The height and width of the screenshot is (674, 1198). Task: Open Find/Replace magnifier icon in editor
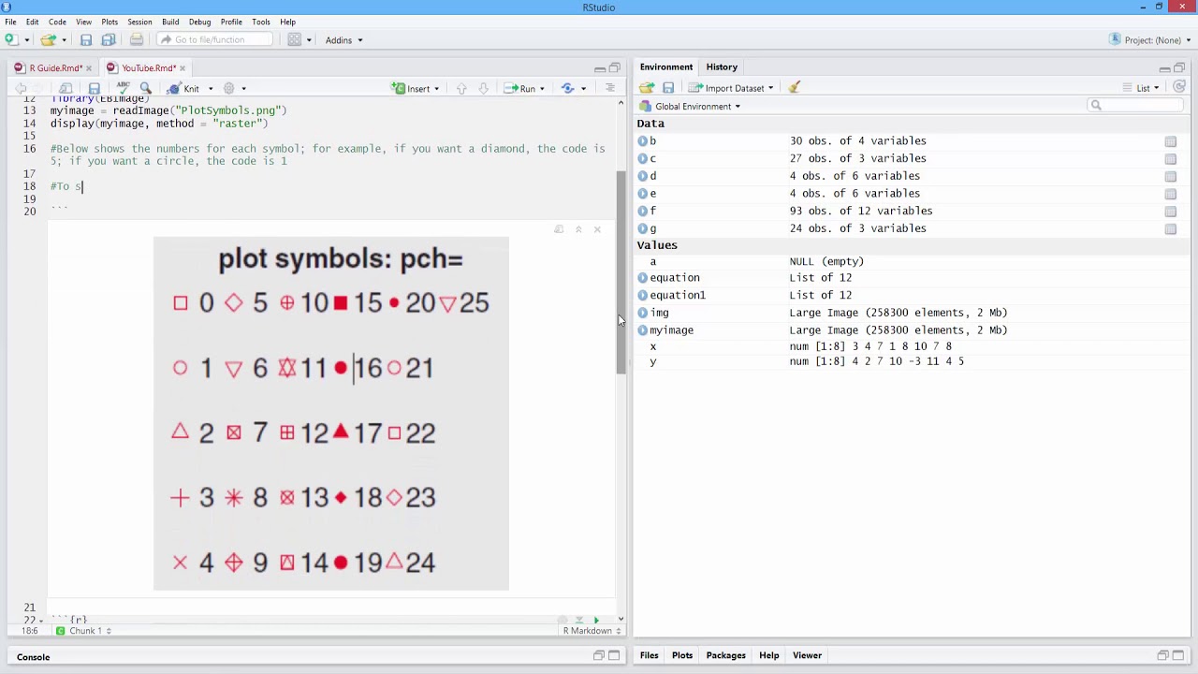pyautogui.click(x=145, y=88)
